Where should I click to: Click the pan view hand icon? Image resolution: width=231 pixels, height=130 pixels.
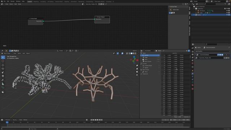click(x=137, y=69)
